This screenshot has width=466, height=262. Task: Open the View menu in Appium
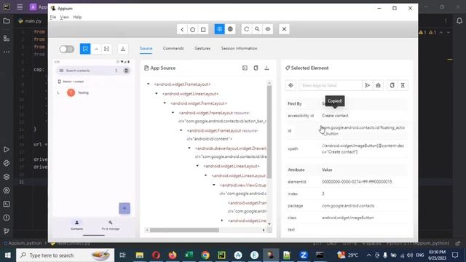coord(64,17)
